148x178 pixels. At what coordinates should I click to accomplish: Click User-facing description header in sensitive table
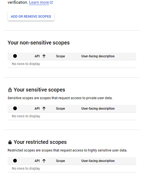pos(98,109)
